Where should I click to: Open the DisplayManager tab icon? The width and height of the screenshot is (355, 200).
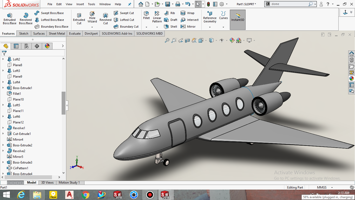(x=47, y=46)
